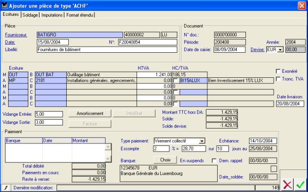Click the Montant TTC hors DA value
This screenshot has height=192, width=308.
tap(222, 112)
